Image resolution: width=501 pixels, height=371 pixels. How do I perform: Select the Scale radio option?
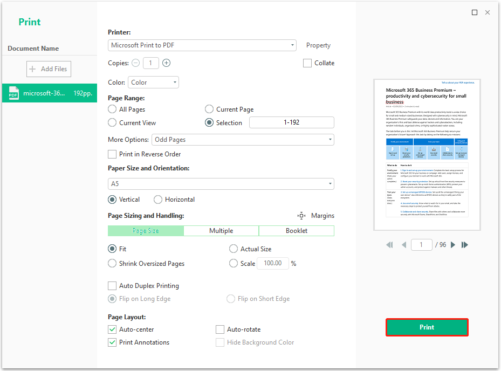coord(234,264)
